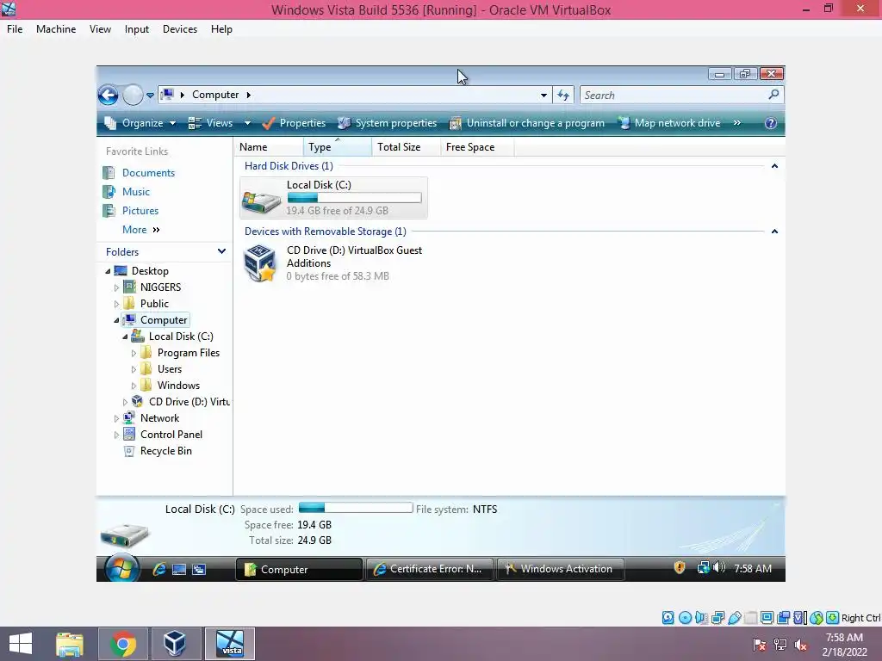882x661 pixels.
Task: Click the VirtualBox optical disk indicator
Action: pos(685,618)
